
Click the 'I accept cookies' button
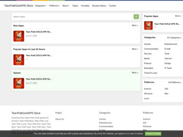click(x=153, y=134)
